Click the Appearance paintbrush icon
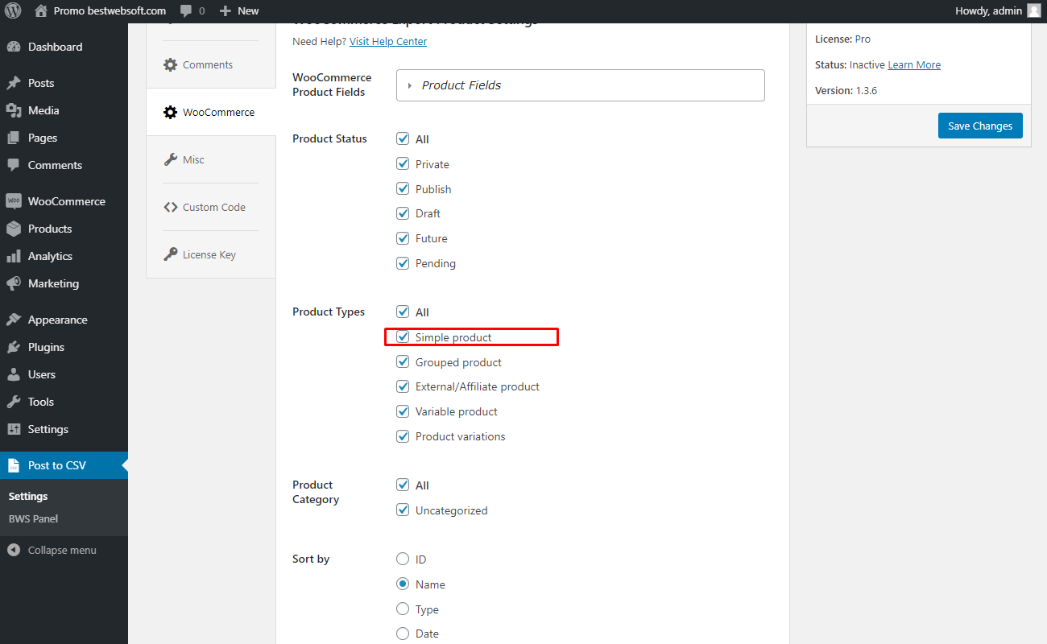 coord(14,320)
